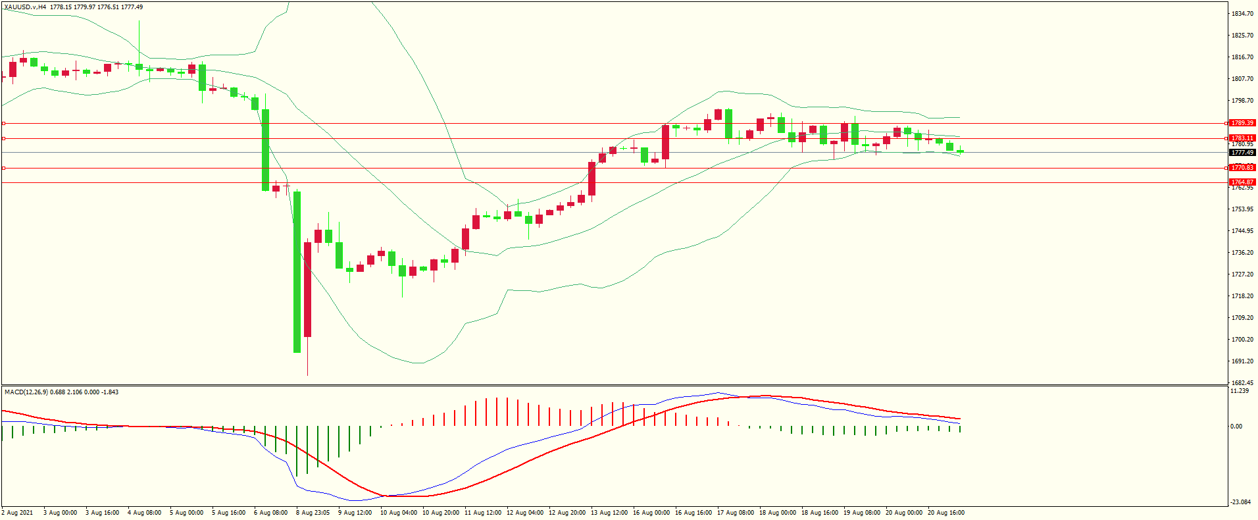The width and height of the screenshot is (1258, 520).
Task: Click the 2 Aug 2021 time label
Action: click(18, 513)
